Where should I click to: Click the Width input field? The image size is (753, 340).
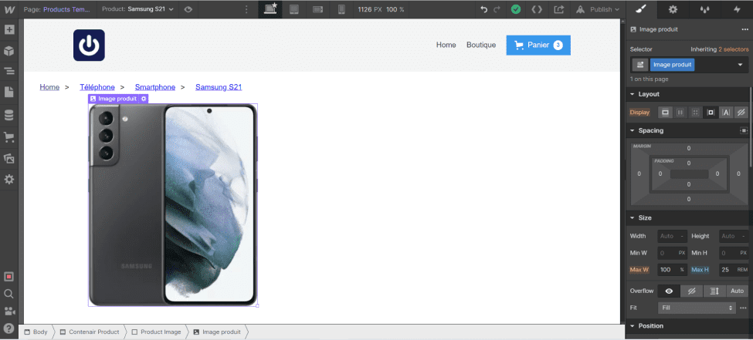click(x=673, y=236)
